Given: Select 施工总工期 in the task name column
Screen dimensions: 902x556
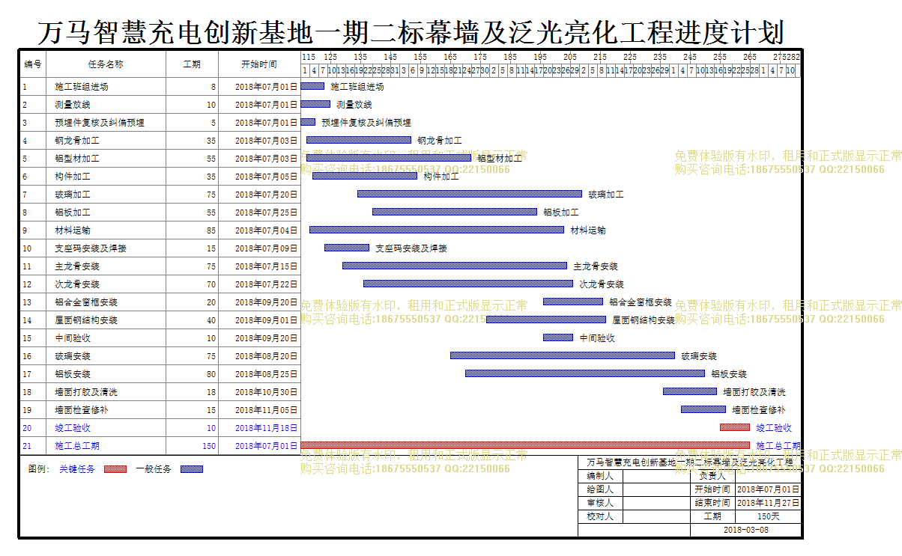Looking at the screenshot, I should (77, 446).
